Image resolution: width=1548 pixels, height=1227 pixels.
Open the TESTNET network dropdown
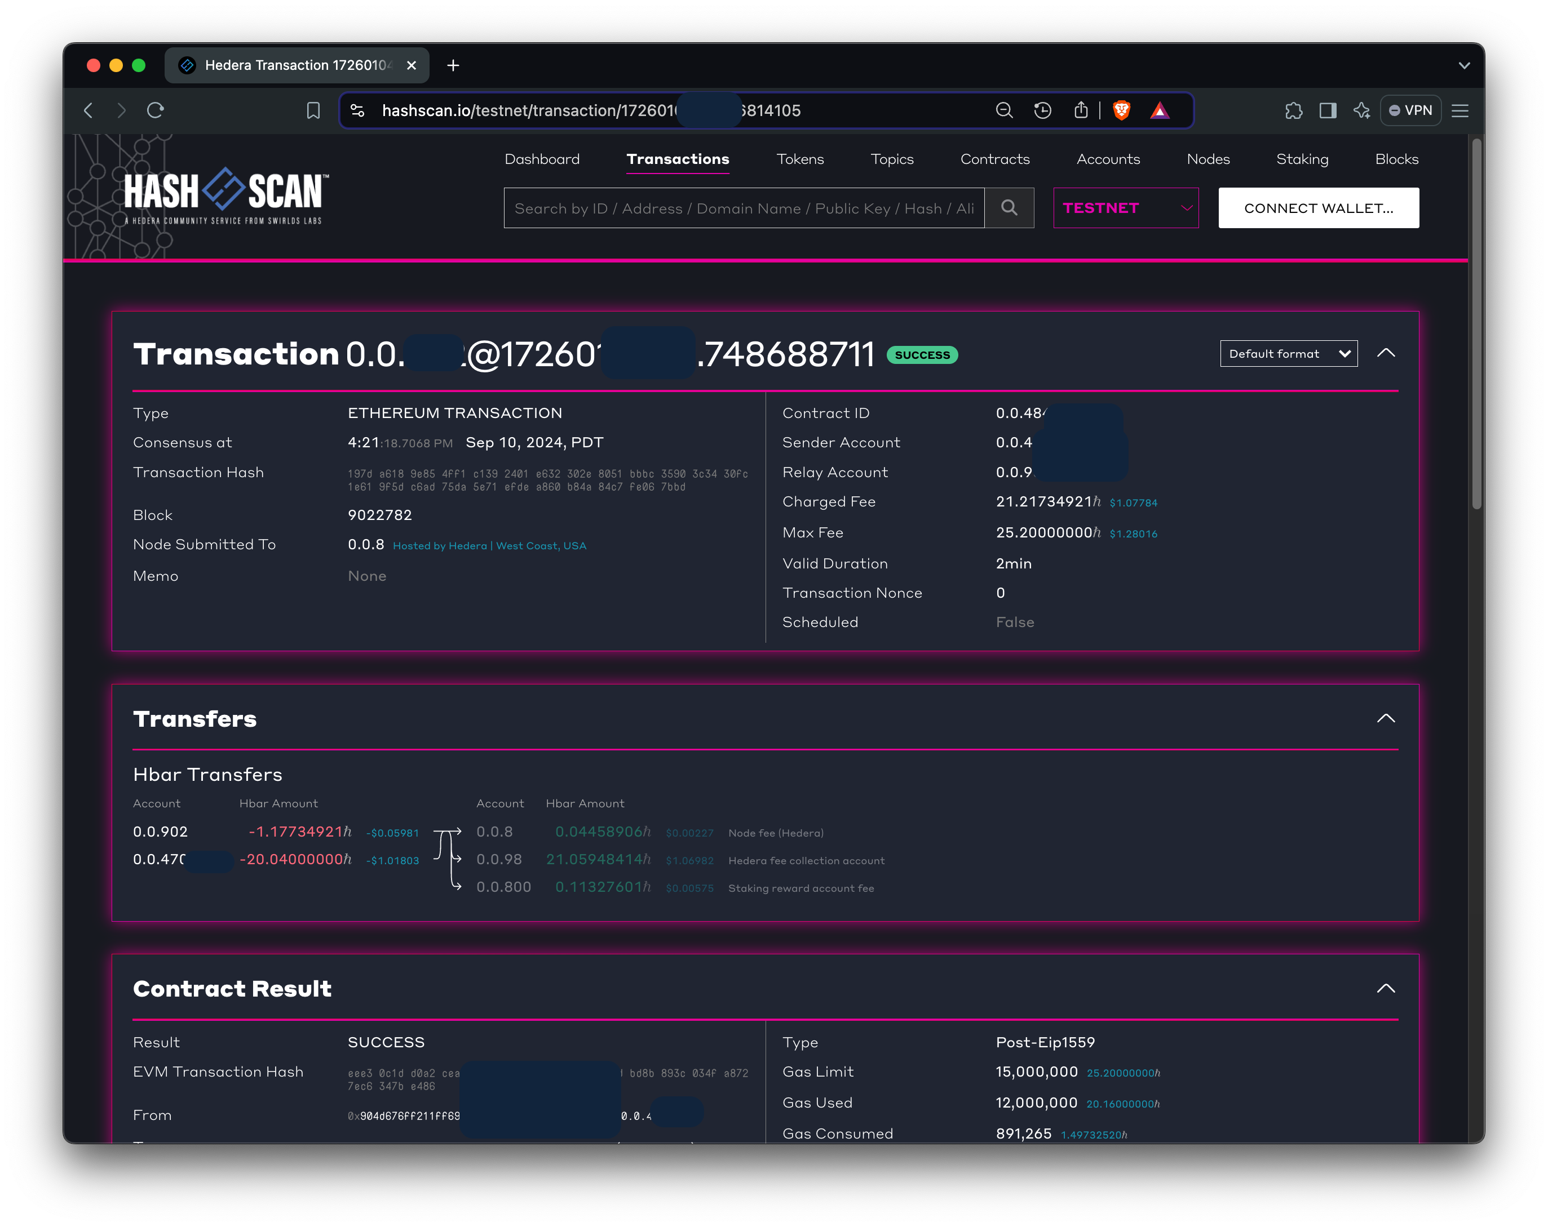(1125, 208)
